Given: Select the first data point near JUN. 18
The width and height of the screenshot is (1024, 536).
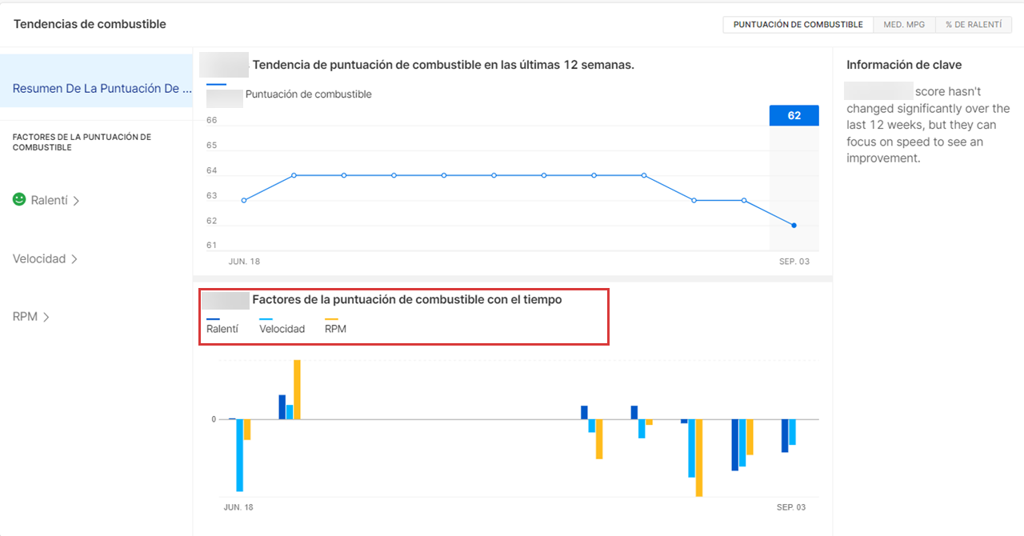Looking at the screenshot, I should coord(244,200).
